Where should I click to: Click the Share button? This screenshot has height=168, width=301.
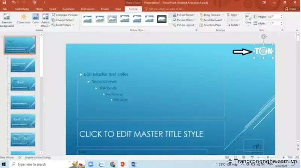[290, 8]
